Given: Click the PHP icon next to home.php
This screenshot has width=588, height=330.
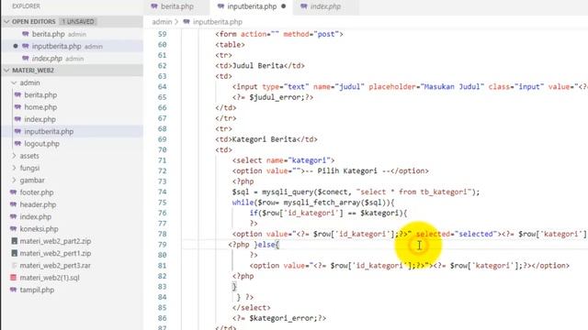Looking at the screenshot, I should coord(17,107).
